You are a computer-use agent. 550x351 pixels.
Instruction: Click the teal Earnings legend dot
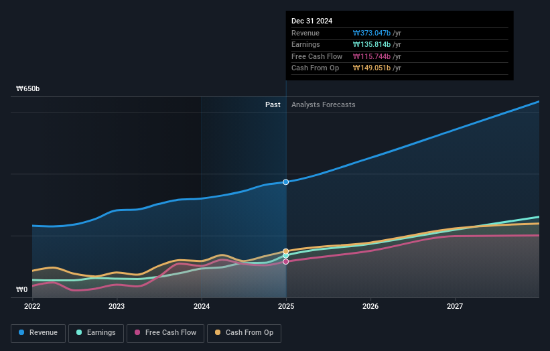tap(79, 332)
